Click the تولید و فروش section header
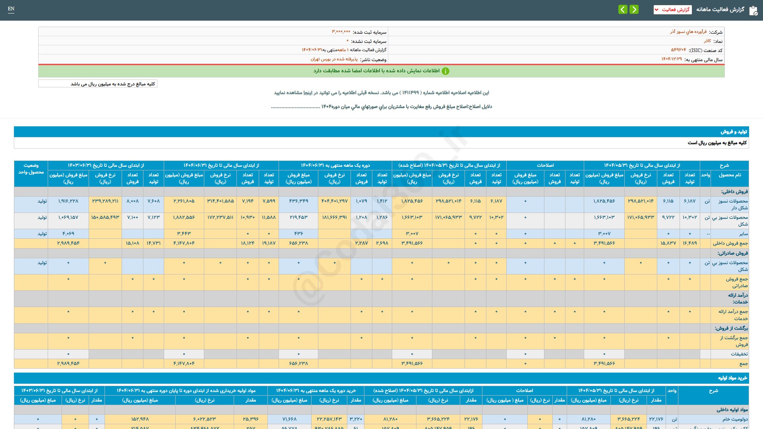 coord(734,131)
